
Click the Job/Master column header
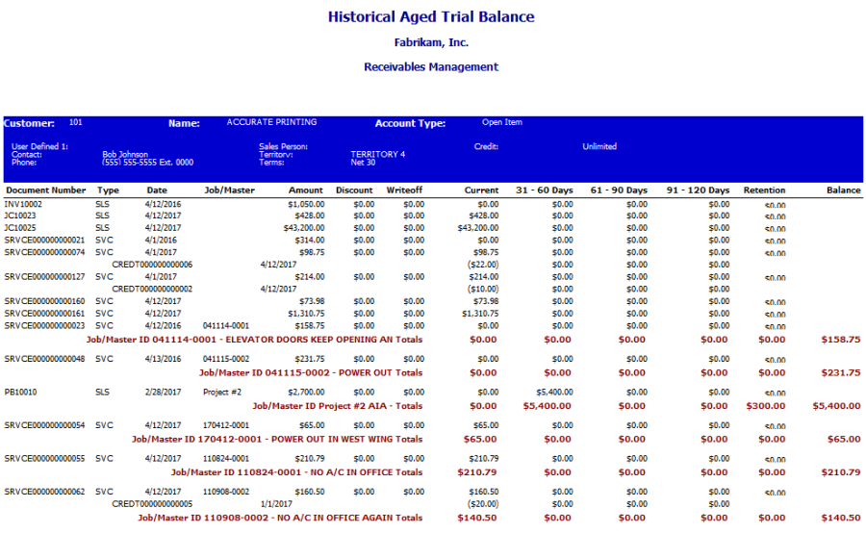click(x=229, y=190)
